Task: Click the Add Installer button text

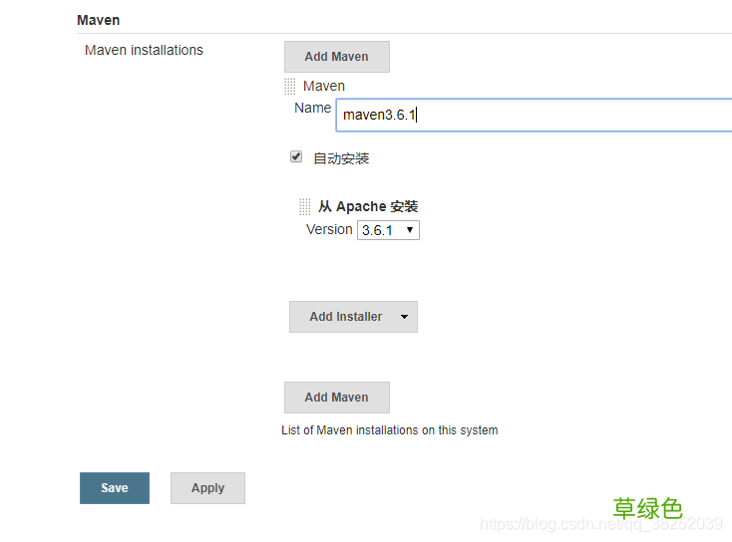Action: [345, 317]
